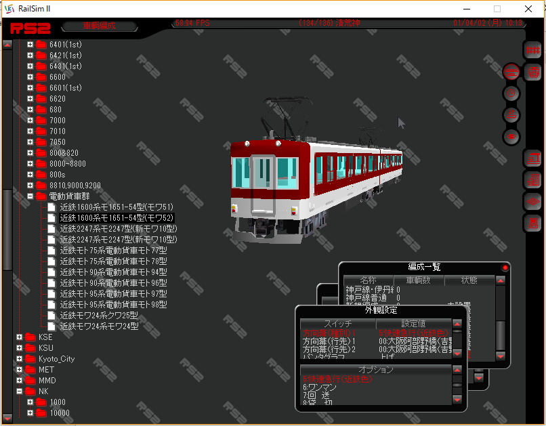The width and height of the screenshot is (546, 426).
Task: Click the 設定値 column header
Action: (x=414, y=323)
